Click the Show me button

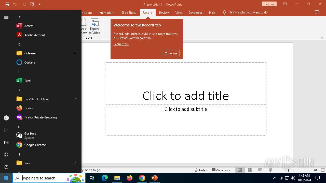coord(171,53)
